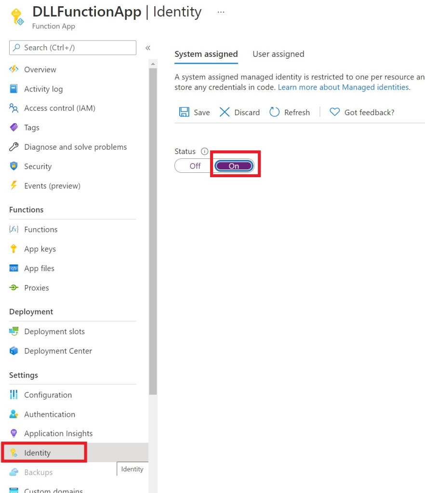The height and width of the screenshot is (493, 425).
Task: Open the ellipsis more options menu
Action: [x=221, y=12]
